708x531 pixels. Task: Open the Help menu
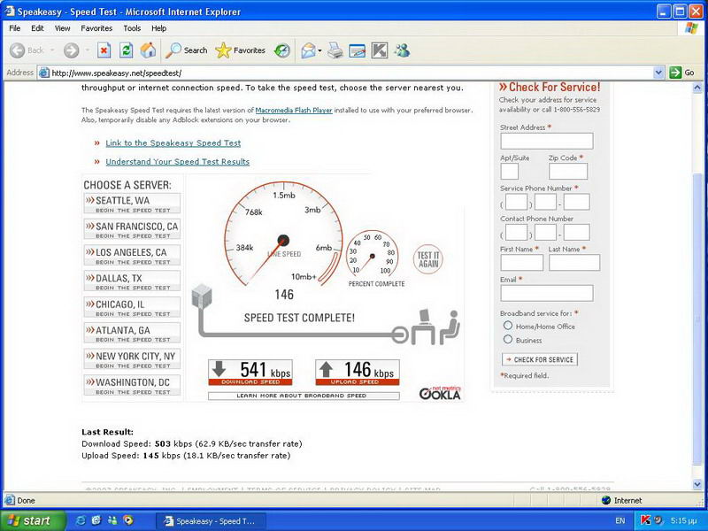(x=158, y=28)
